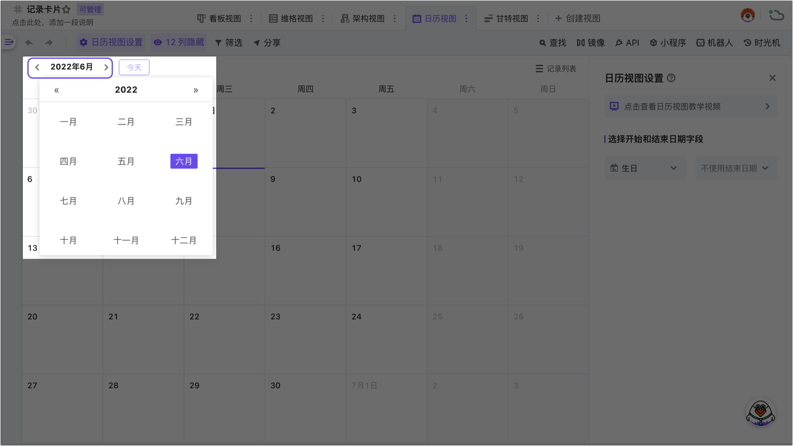Click the star icon beside 记录卡片
This screenshot has height=446, width=793.
[x=66, y=10]
